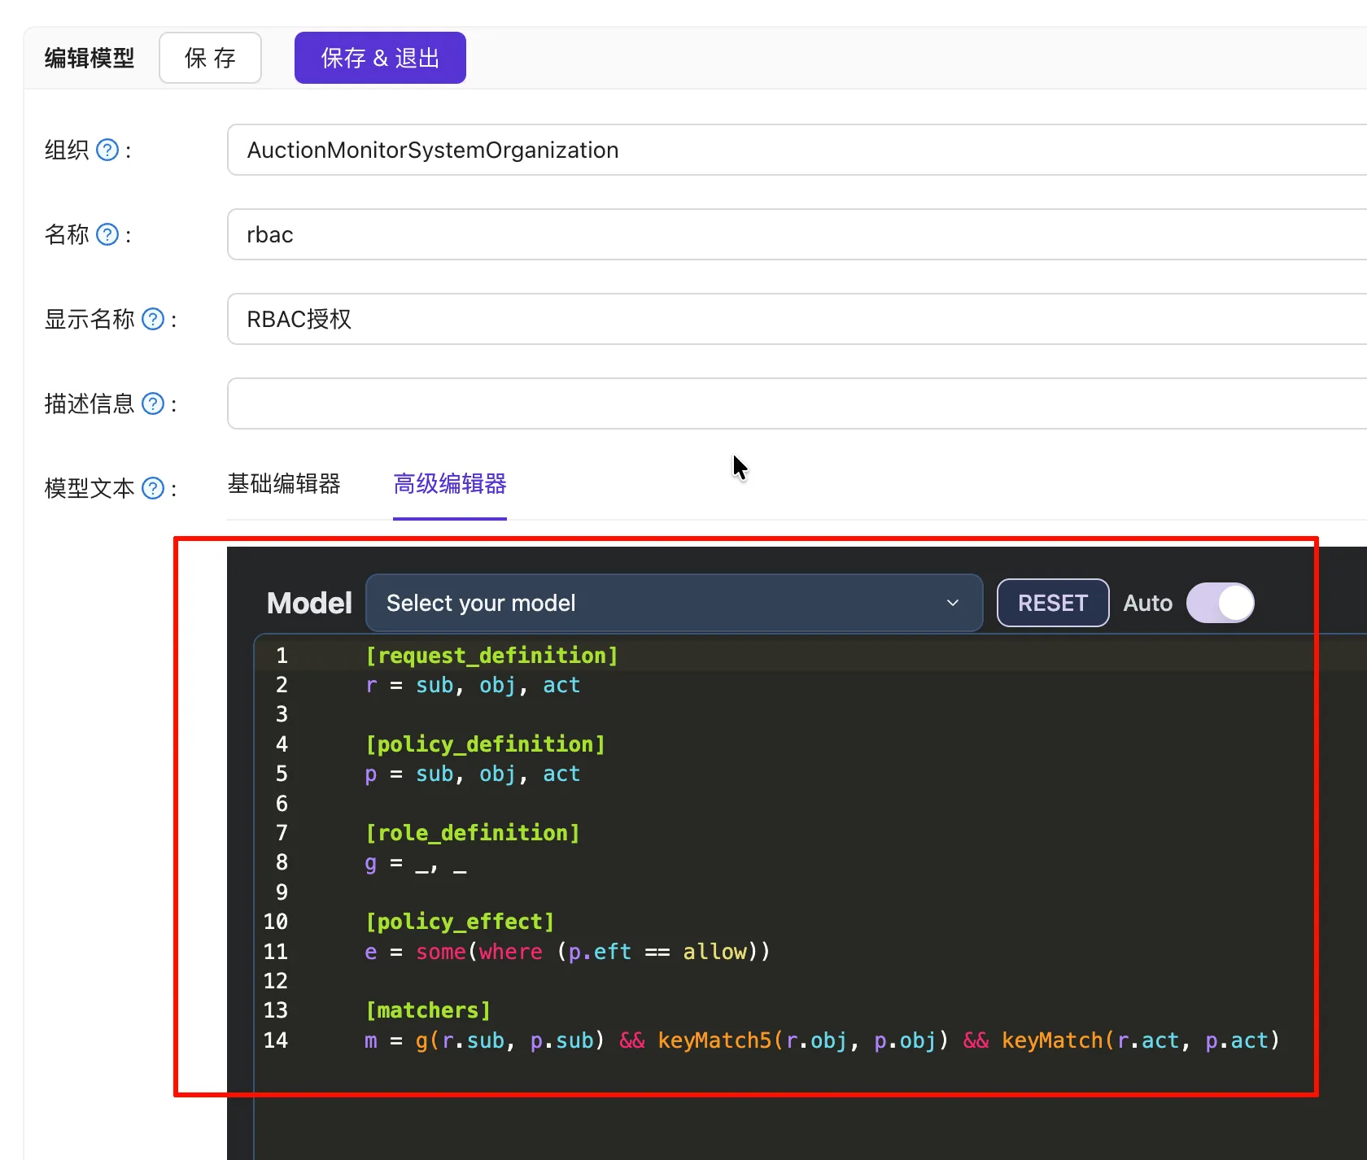The height and width of the screenshot is (1160, 1367).
Task: Select the 高级编辑器 tab
Action: click(449, 485)
